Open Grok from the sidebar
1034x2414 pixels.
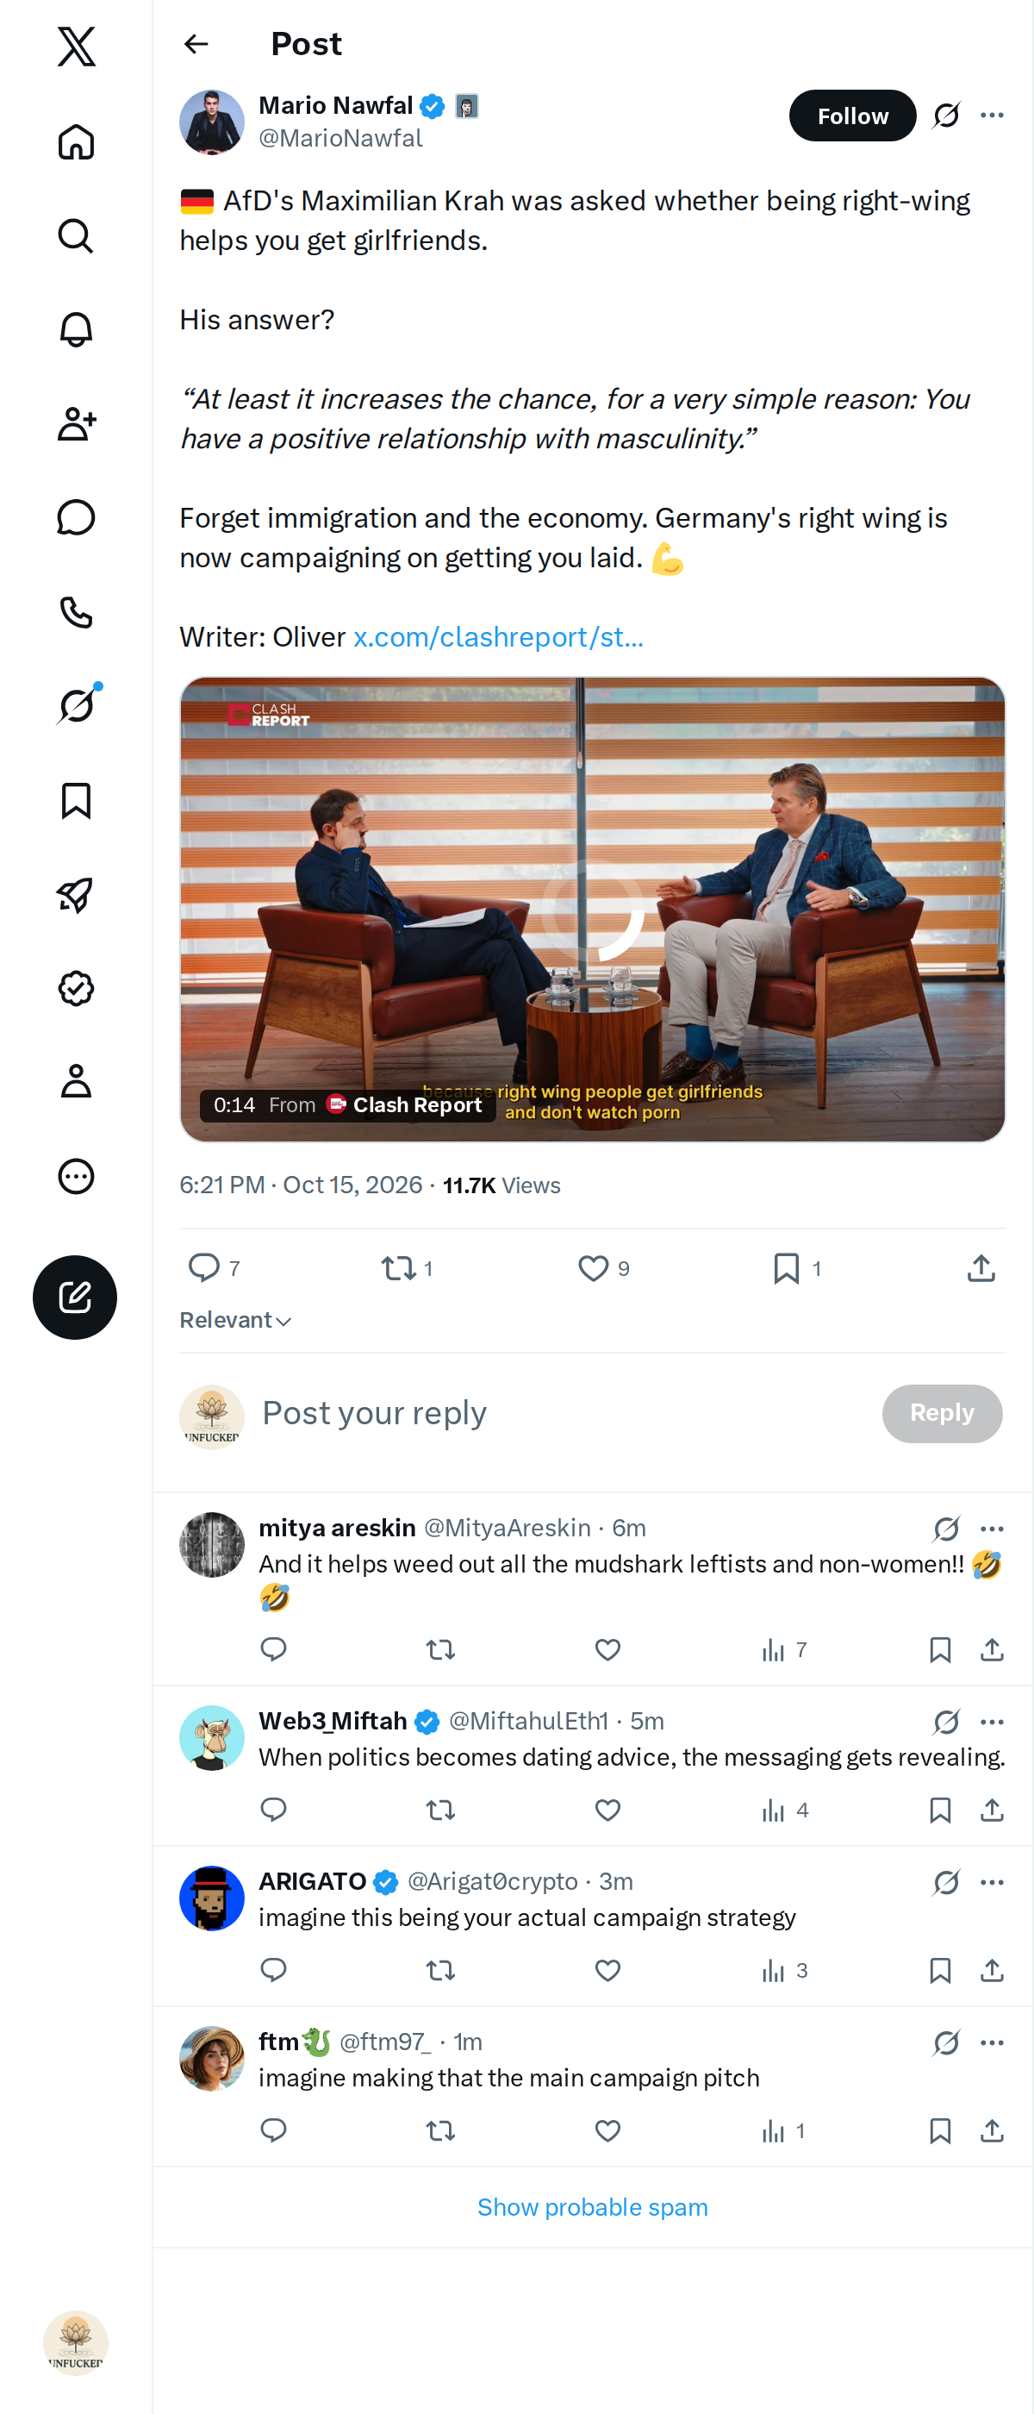pos(76,704)
